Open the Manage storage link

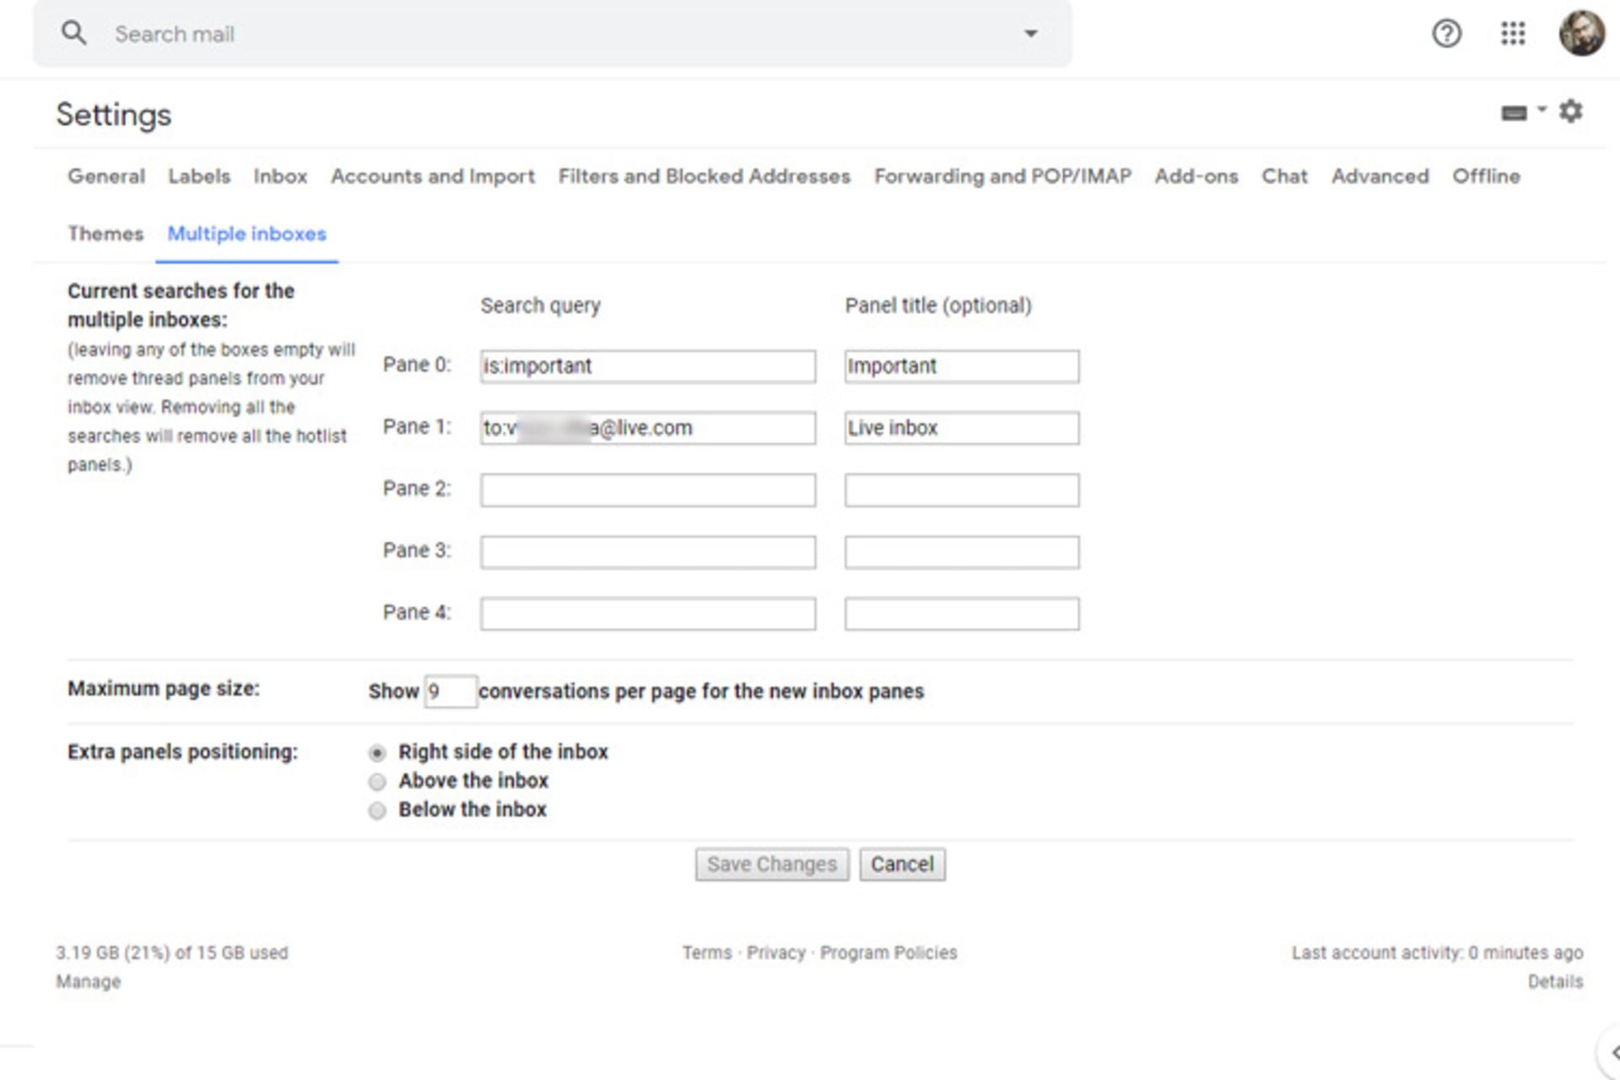89,982
